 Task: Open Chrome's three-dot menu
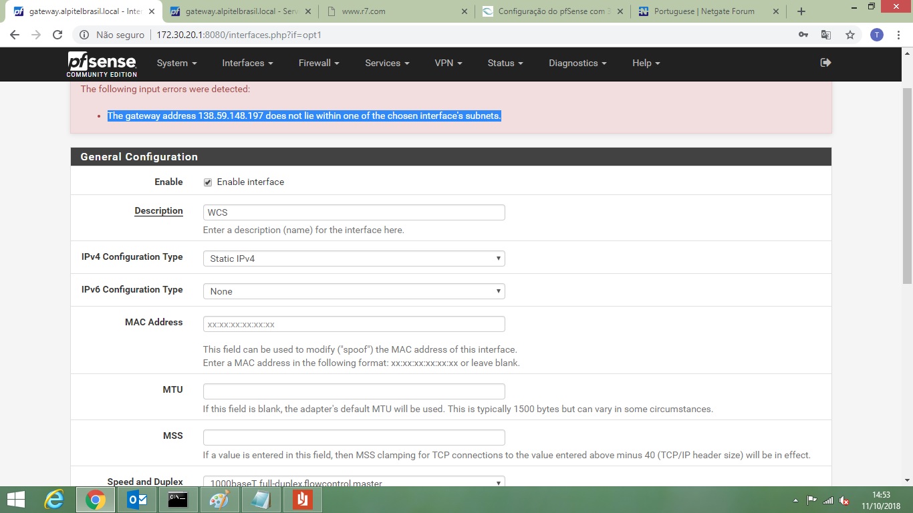coord(898,35)
